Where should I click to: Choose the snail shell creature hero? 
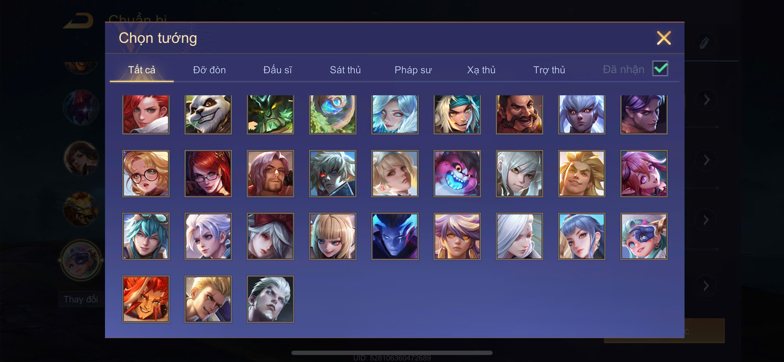pyautogui.click(x=332, y=114)
